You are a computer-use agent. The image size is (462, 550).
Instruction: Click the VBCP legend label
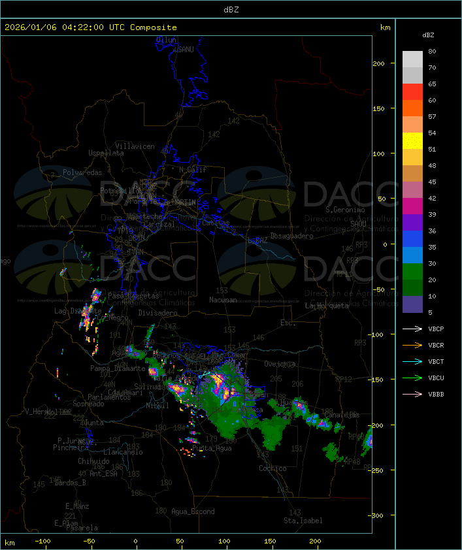pos(436,329)
